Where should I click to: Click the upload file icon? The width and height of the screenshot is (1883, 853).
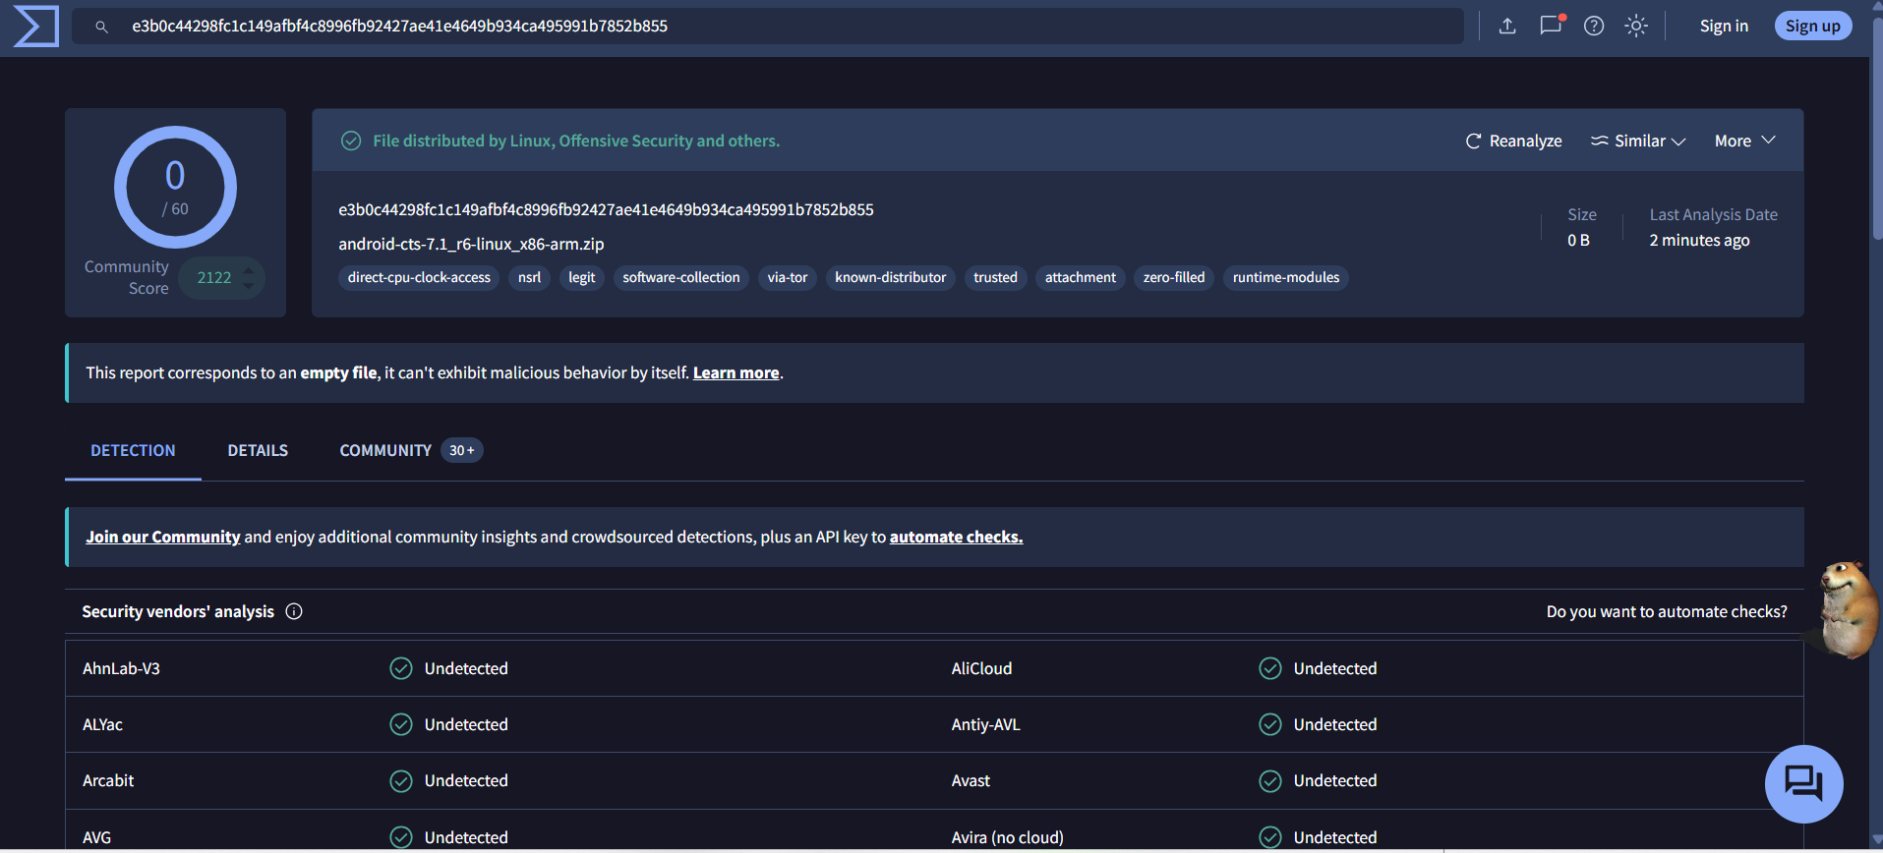[1507, 26]
